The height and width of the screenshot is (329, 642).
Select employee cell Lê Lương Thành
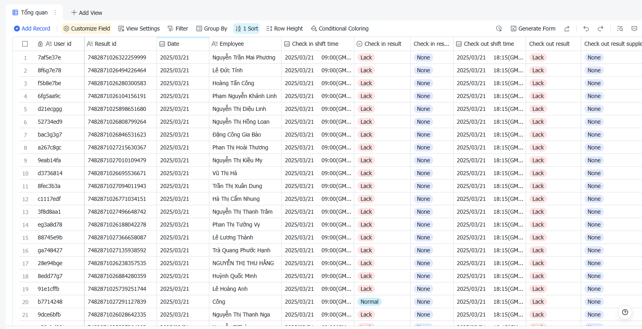click(245, 237)
